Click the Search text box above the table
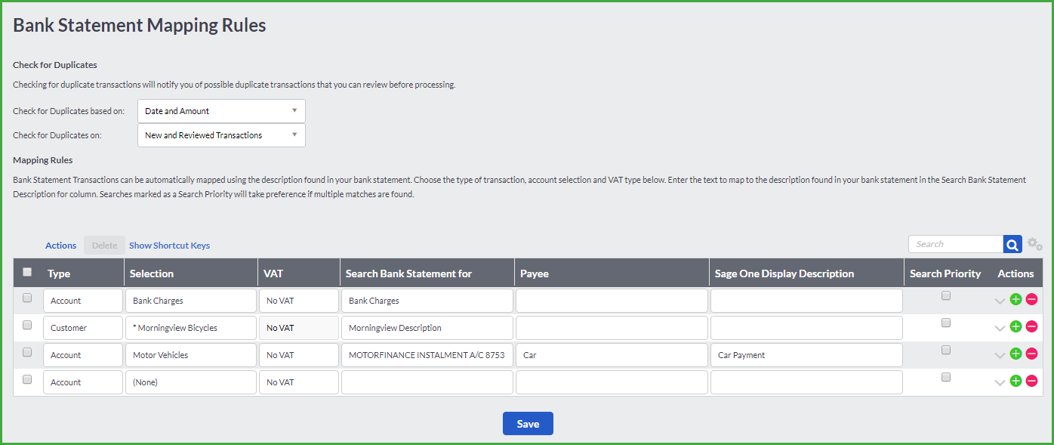 956,244
